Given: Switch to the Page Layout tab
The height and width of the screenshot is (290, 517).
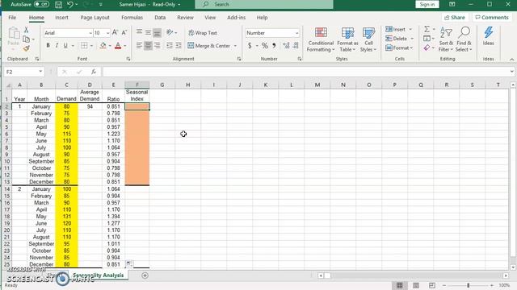Looking at the screenshot, I should 95,18.
